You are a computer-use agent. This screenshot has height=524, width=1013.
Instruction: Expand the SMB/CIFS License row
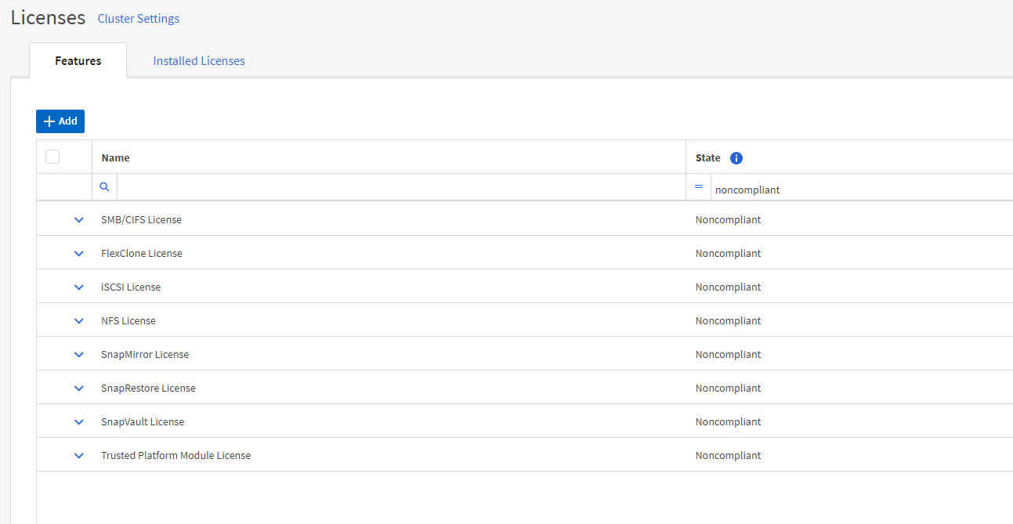point(78,220)
